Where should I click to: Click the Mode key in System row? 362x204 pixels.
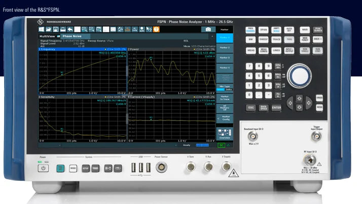73,168
